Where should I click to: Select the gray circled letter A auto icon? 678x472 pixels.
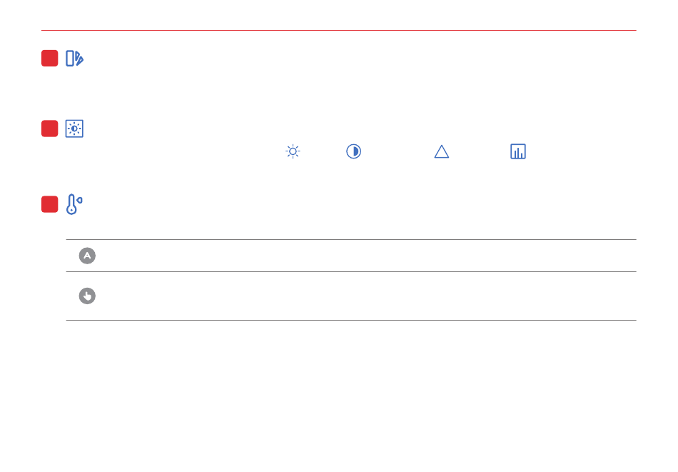[87, 256]
